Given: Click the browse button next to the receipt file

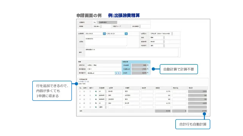Looking at the screenshot, I should (118, 73).
